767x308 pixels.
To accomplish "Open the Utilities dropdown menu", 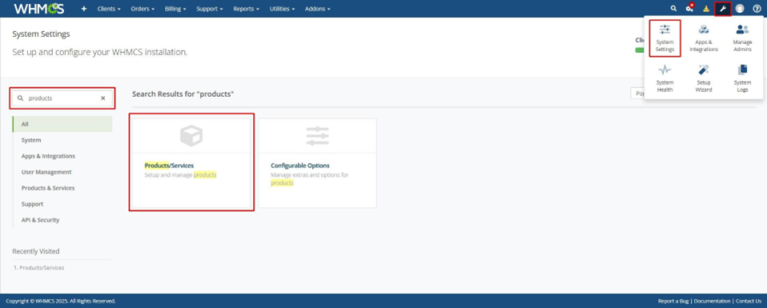I will tap(282, 9).
